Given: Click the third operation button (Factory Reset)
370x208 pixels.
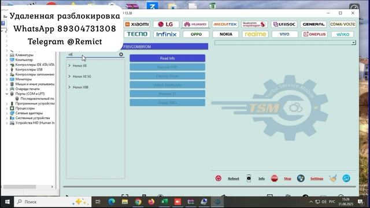Looking at the screenshot, I should (x=167, y=76).
